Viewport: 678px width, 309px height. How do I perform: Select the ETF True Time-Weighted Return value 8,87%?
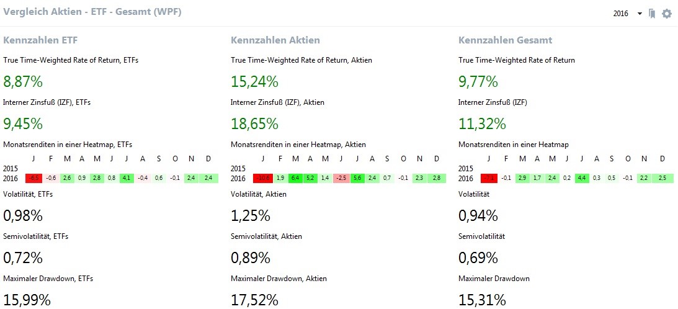24,81
